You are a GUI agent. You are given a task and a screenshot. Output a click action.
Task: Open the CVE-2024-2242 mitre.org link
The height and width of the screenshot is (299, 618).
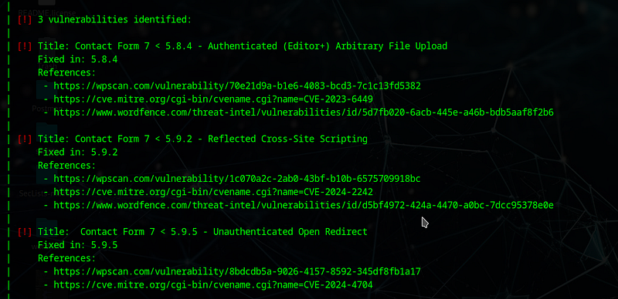[x=213, y=192]
